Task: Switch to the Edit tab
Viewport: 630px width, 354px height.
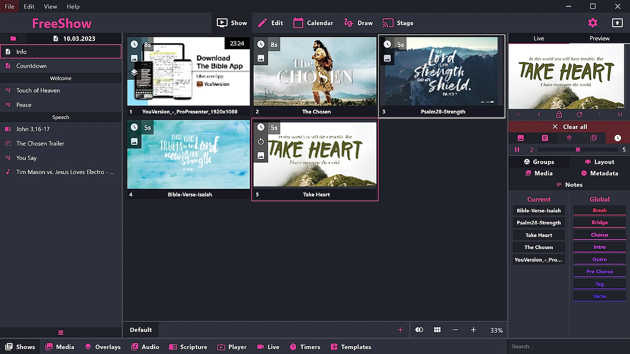Action: [x=270, y=23]
